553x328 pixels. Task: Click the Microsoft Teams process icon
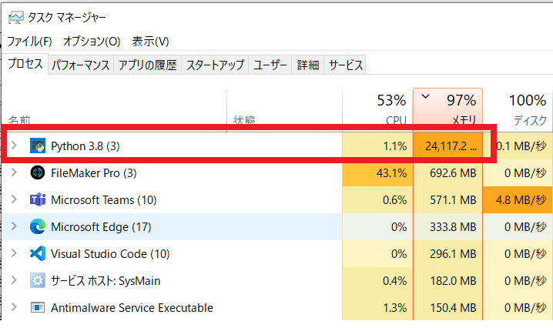coord(38,200)
